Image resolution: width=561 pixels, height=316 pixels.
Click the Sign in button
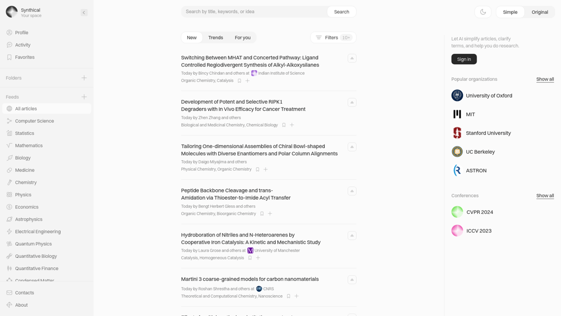463,59
